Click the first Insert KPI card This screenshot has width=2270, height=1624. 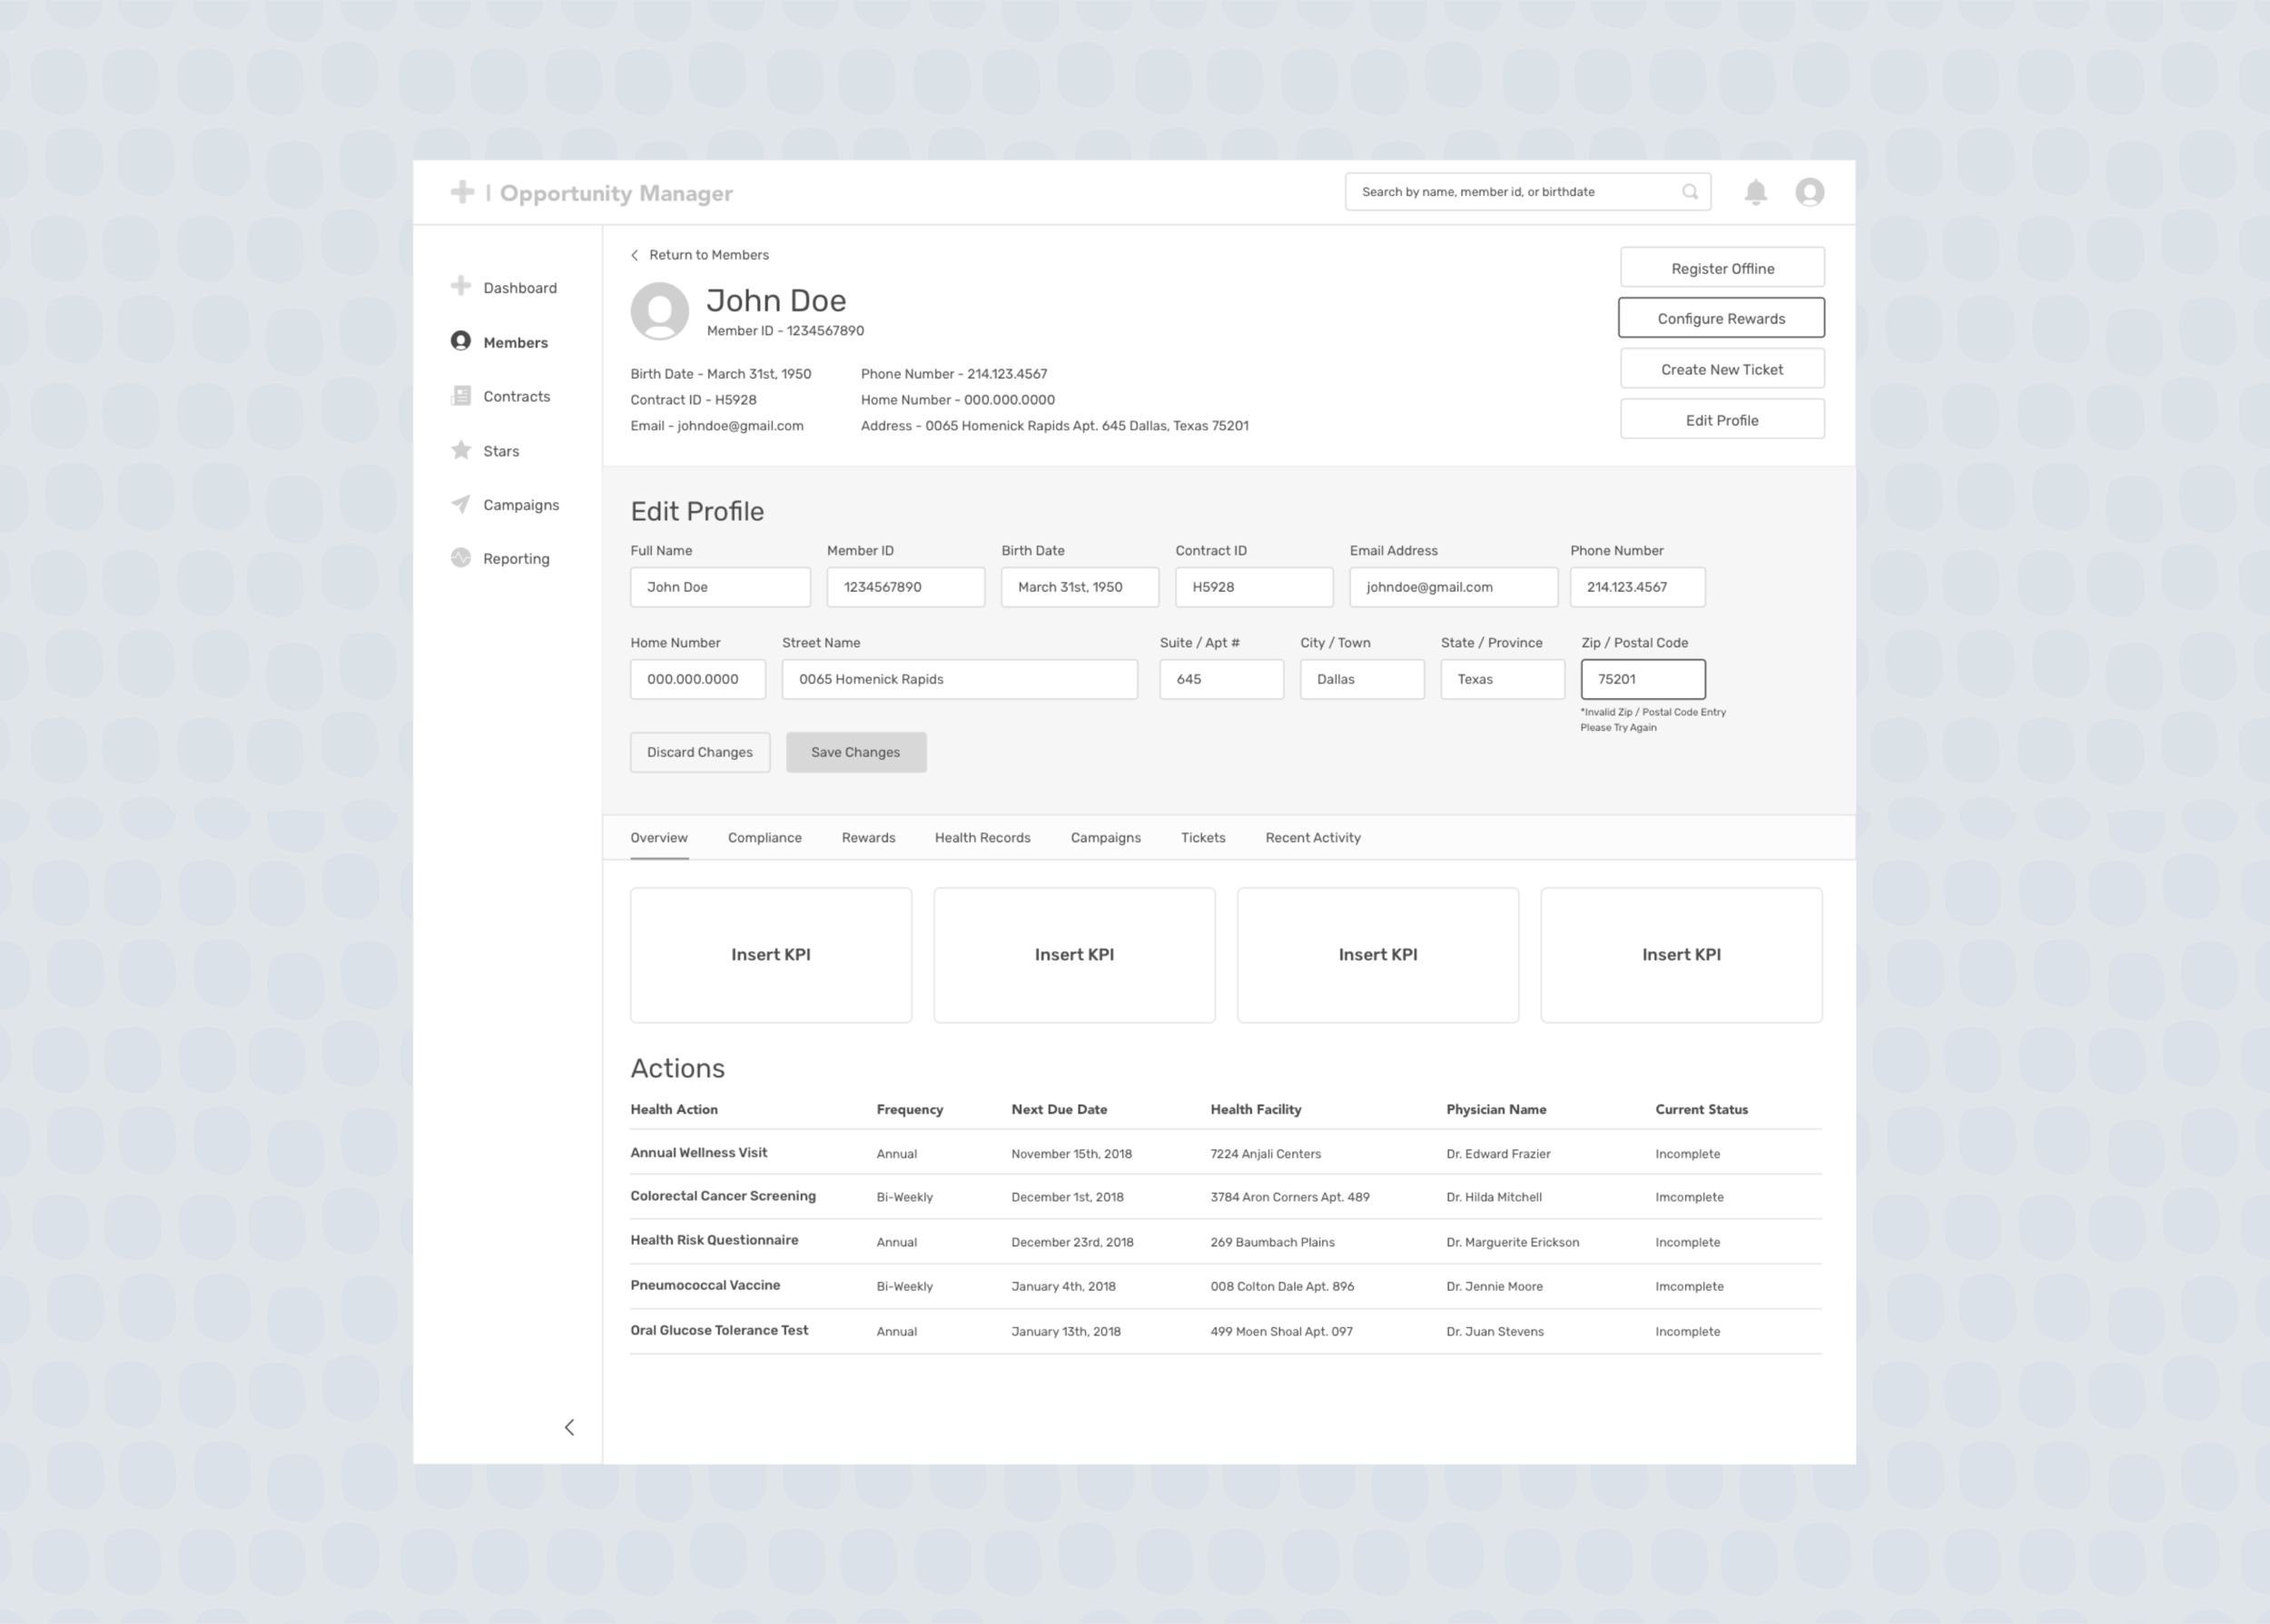[771, 955]
